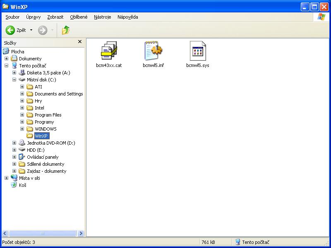
Task: Select the bcmwl5.sys file icon
Action: (198, 50)
